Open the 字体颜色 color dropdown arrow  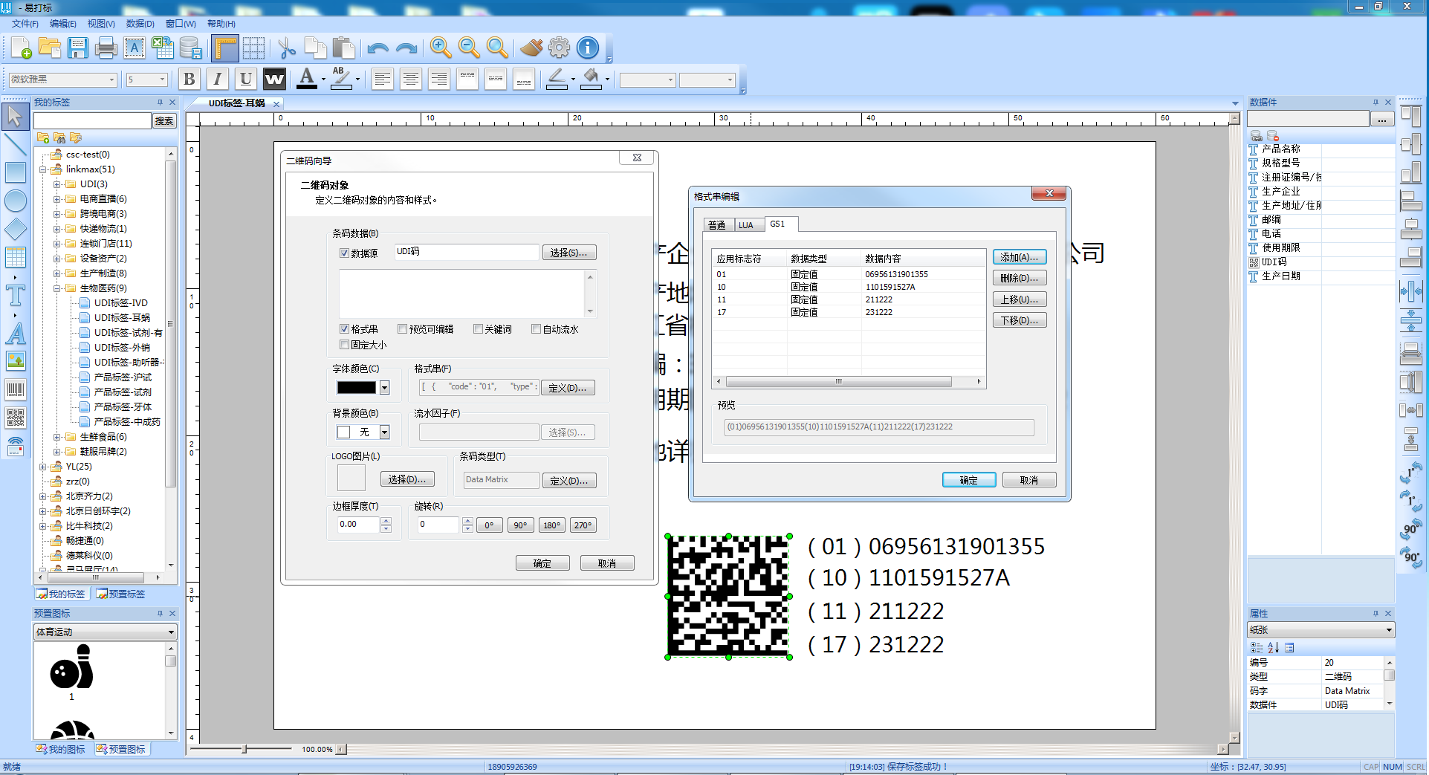384,388
